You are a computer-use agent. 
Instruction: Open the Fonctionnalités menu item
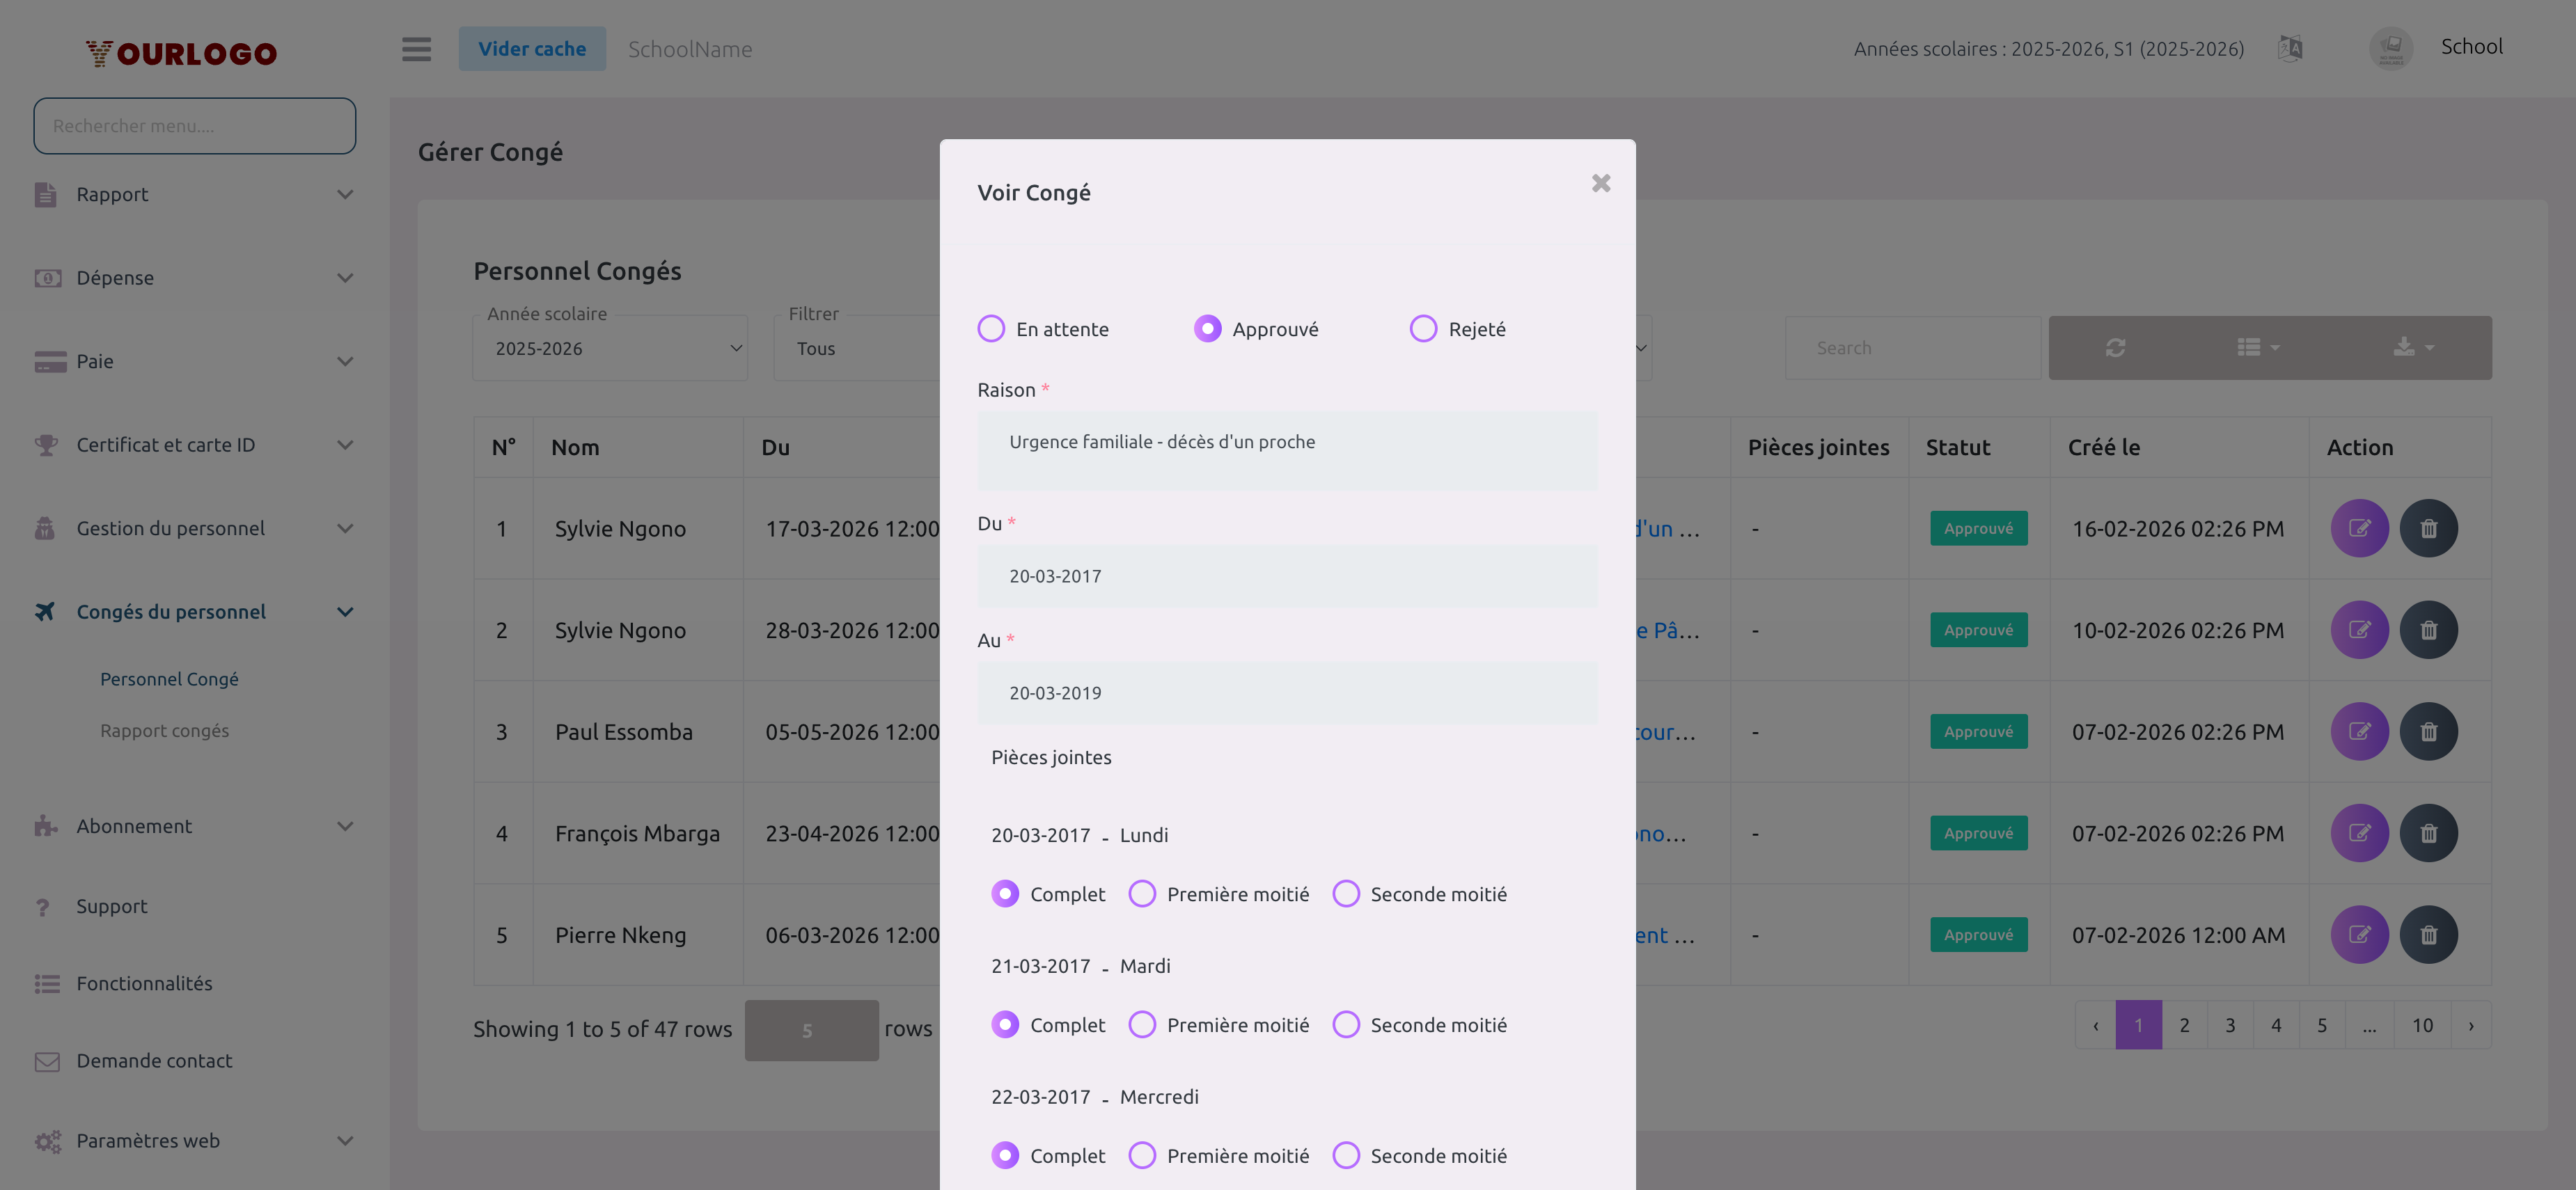point(144,983)
